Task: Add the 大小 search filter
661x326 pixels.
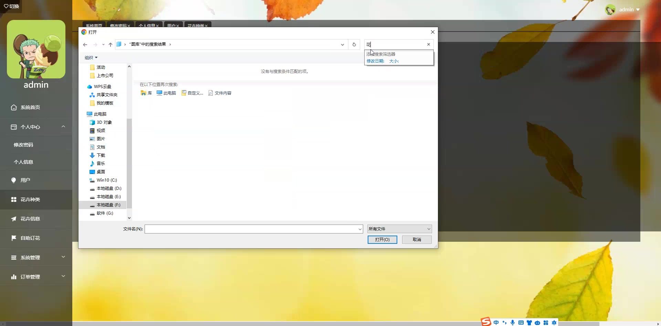Action: coord(394,61)
